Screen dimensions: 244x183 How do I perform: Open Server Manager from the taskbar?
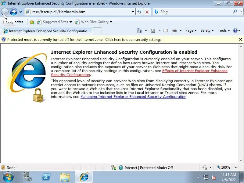(27, 177)
